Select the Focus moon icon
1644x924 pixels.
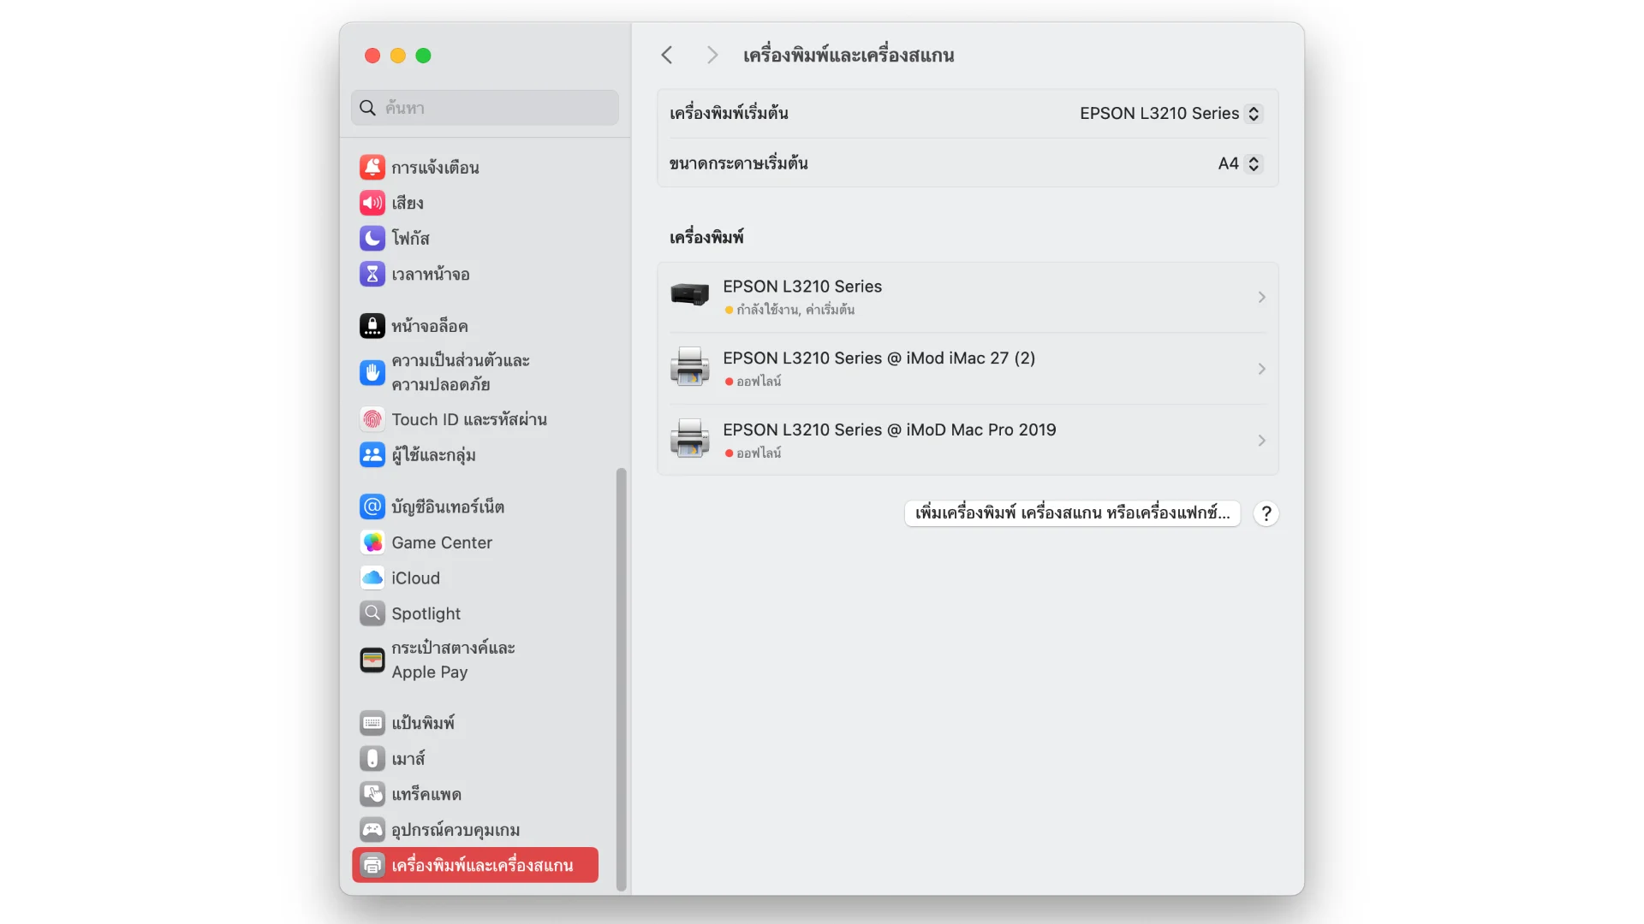[372, 238]
